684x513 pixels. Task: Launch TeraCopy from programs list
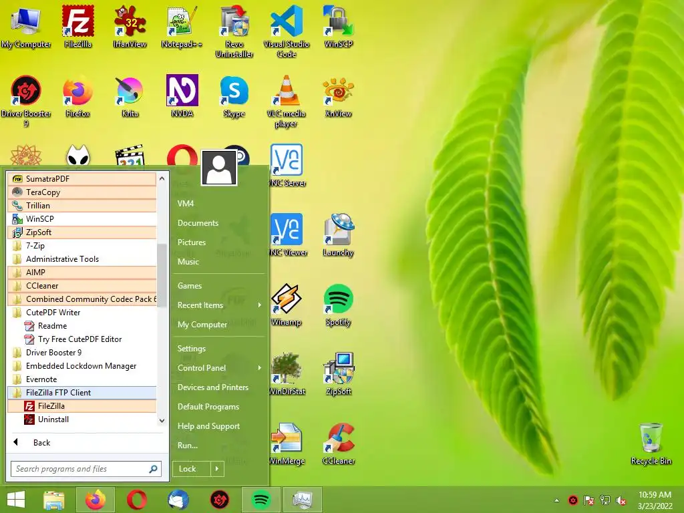(x=82, y=192)
